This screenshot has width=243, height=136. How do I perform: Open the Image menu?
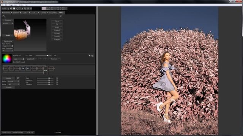point(11,5)
